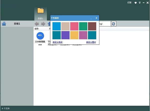Open the skin shirt icon in title bar
Viewport: 150px width, 111px height.
[x=136, y=2]
